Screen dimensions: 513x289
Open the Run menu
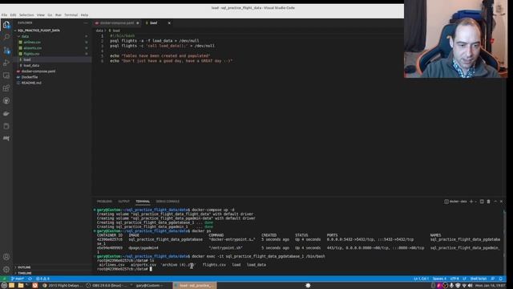click(x=59, y=15)
